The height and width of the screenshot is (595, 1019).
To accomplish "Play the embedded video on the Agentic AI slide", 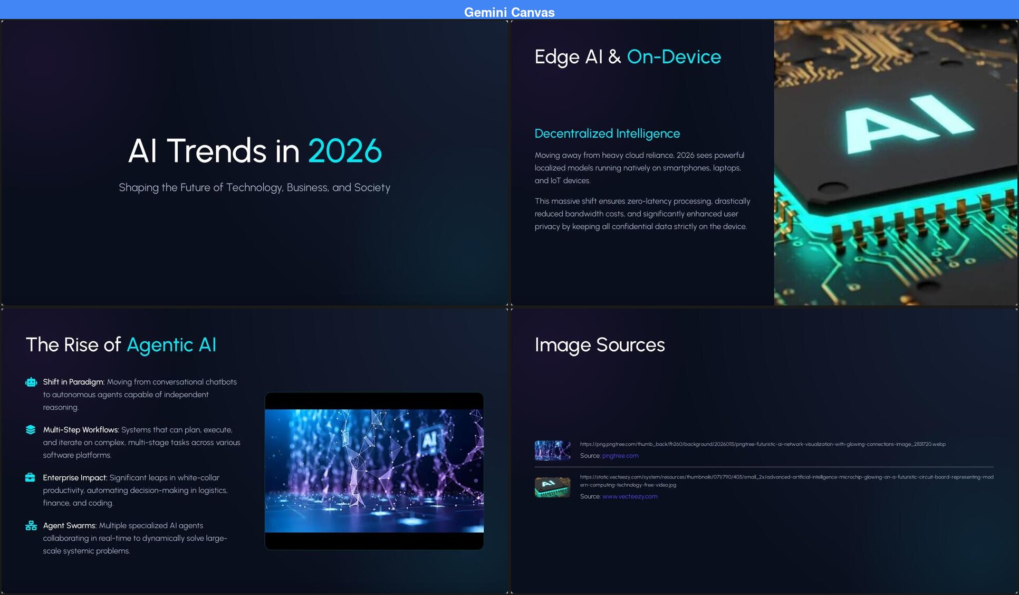I will pyautogui.click(x=374, y=469).
